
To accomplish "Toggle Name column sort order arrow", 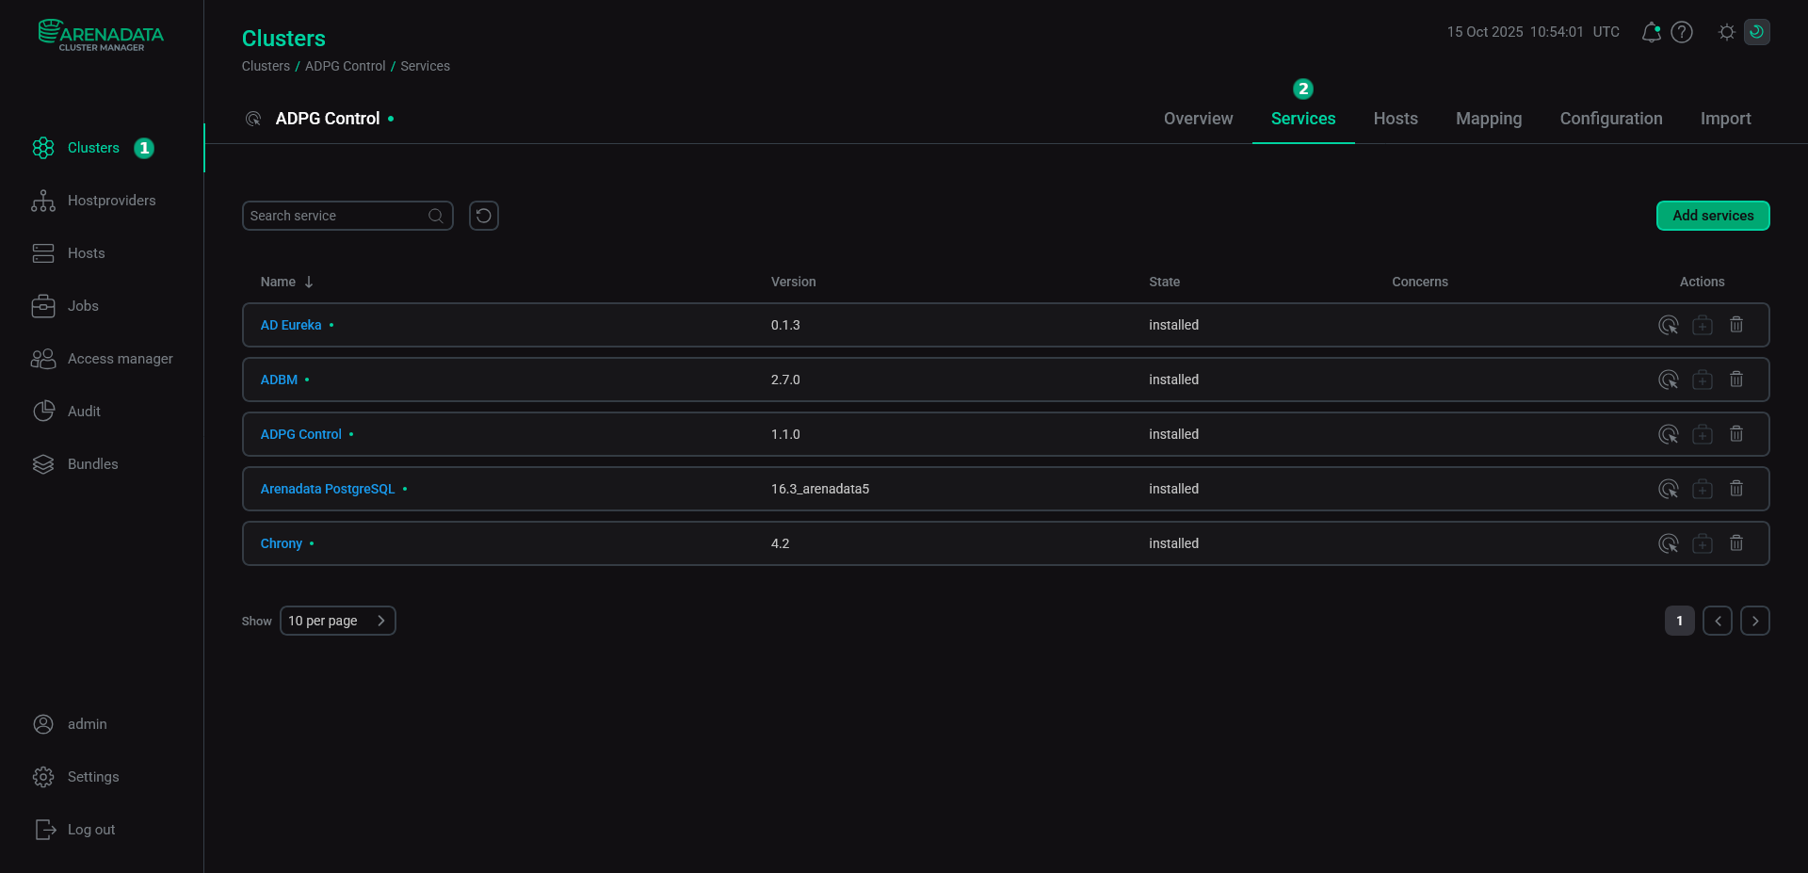I will pos(309,281).
